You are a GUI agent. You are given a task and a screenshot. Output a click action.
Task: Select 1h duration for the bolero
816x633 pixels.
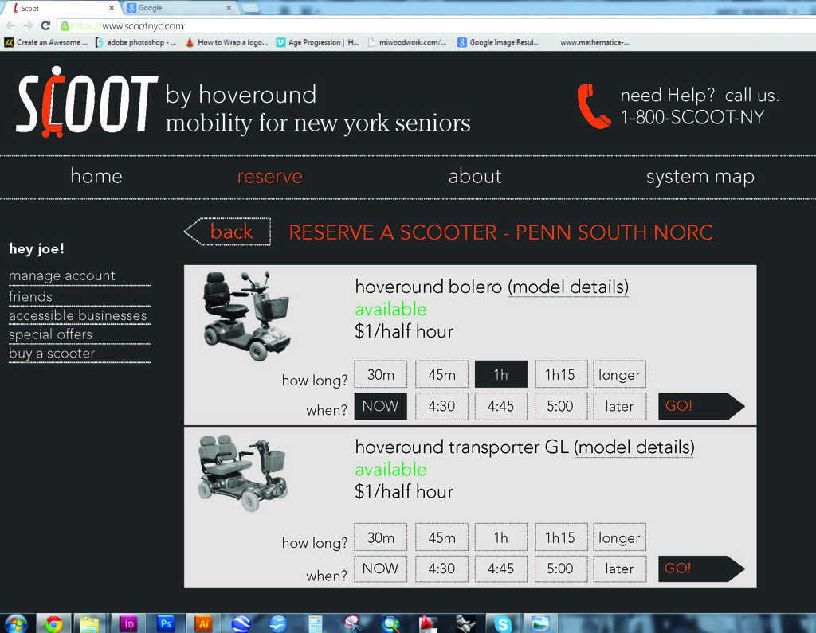(x=500, y=374)
